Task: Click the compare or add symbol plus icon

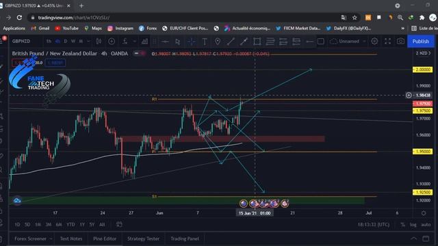Action: tap(112, 41)
